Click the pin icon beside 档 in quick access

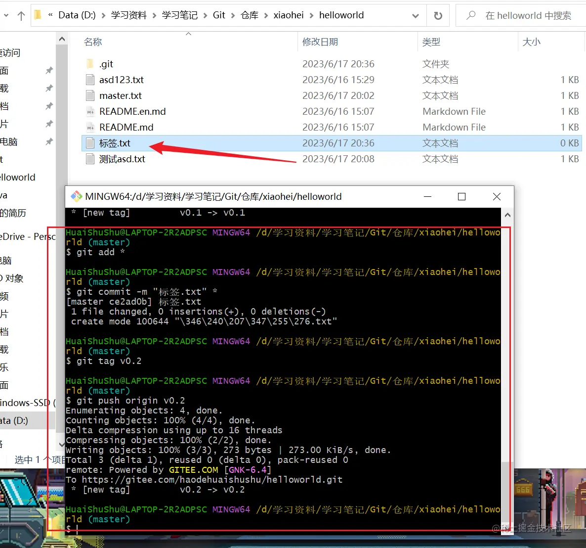tap(49, 106)
